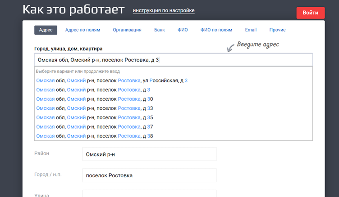The image size is (339, 197).
Task: Choose suggestion with ул Российская, д 3
Action: tap(112, 81)
